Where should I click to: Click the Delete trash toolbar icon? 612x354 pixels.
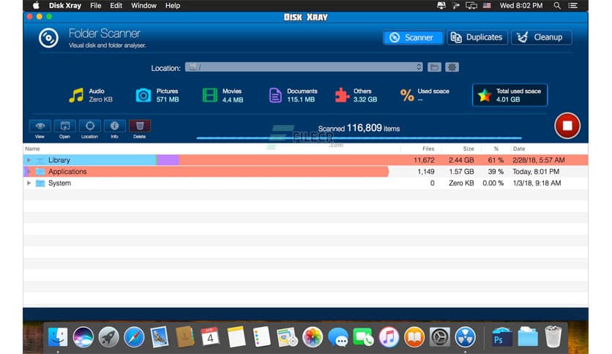tap(140, 126)
